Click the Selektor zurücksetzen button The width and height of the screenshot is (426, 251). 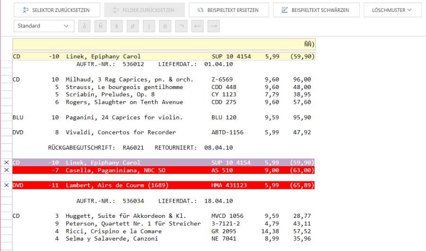[x=57, y=10]
